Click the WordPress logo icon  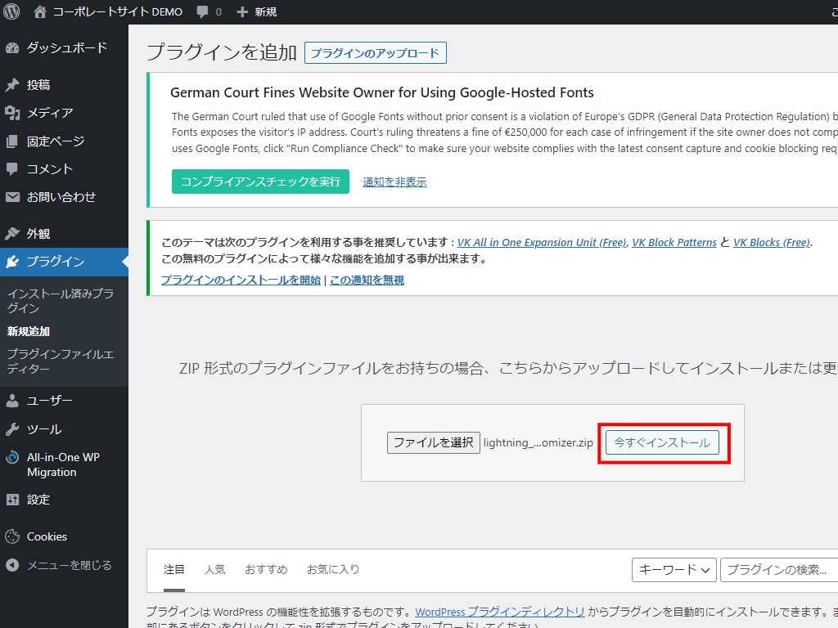[x=11, y=11]
